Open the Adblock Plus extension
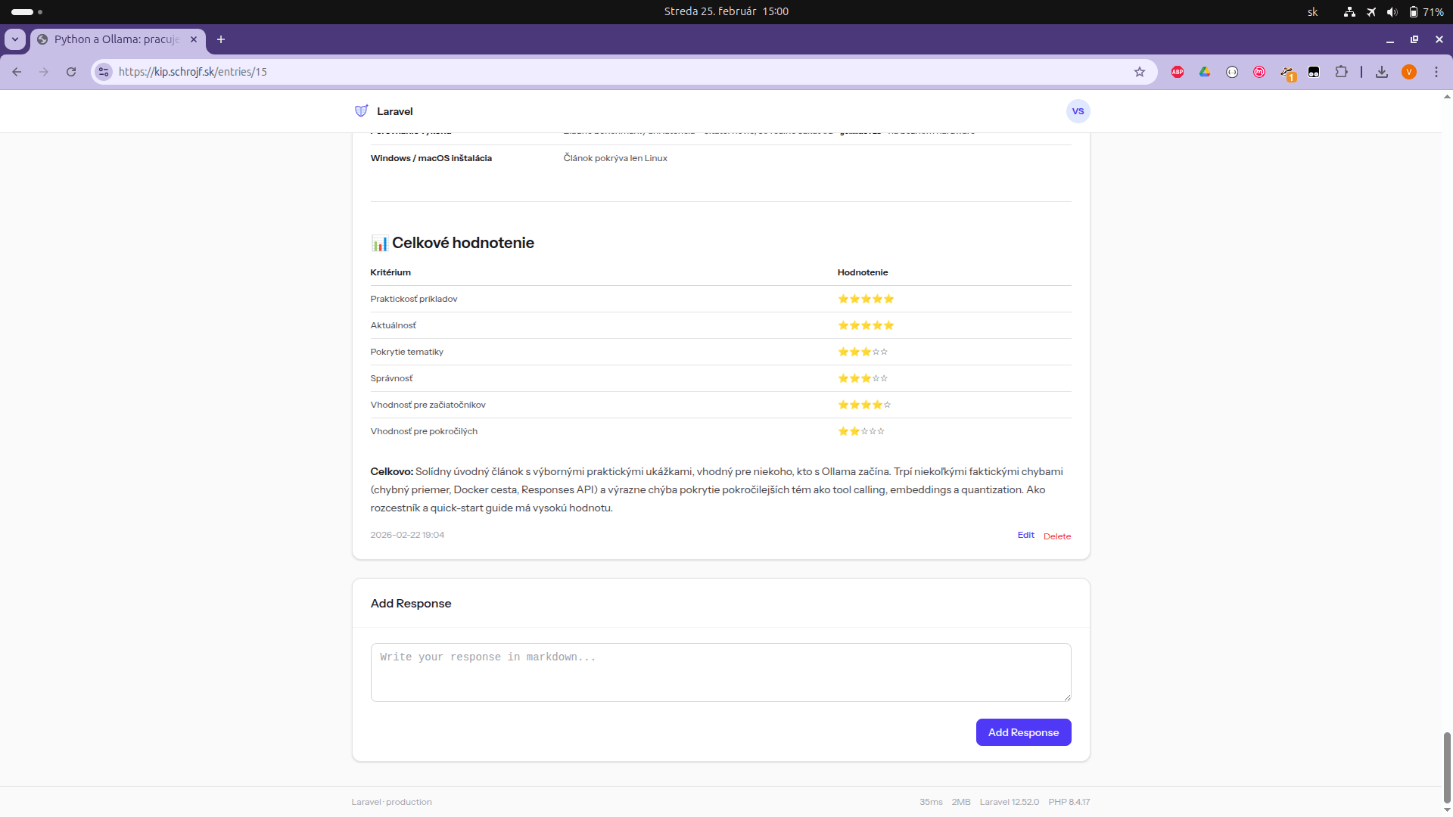1453x817 pixels. [1178, 72]
